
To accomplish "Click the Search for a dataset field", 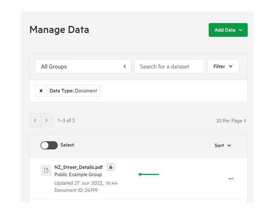I will 169,67.
